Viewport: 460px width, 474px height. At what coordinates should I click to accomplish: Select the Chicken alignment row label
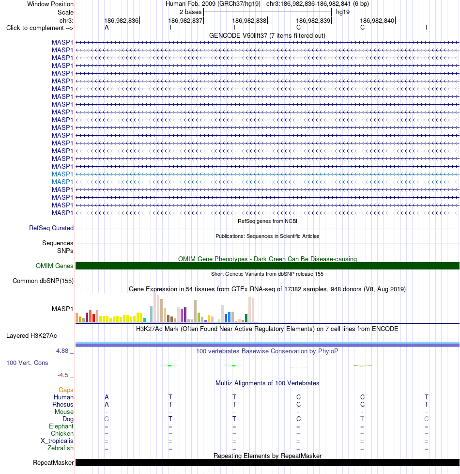coord(62,433)
